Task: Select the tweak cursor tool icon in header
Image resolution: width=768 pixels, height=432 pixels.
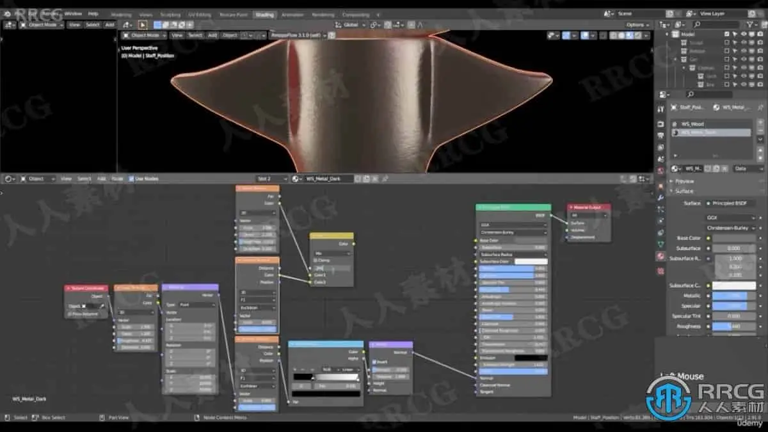Action: [x=143, y=25]
